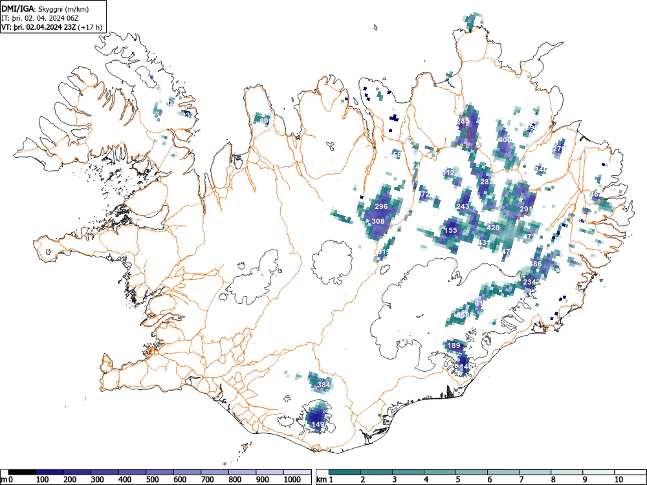Click the '858' visibility value on the map
Screen dimensions: 647x485
pos(463,315)
